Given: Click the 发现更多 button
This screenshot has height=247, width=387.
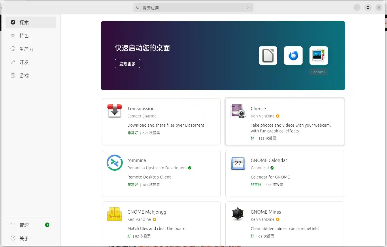Looking at the screenshot, I should (127, 64).
